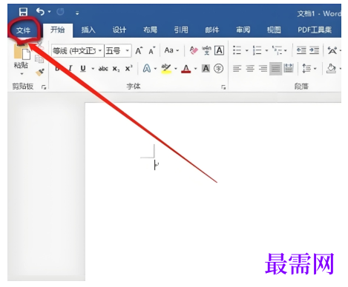Align text right
Viewport: 348px width, 287px height.
point(263,68)
